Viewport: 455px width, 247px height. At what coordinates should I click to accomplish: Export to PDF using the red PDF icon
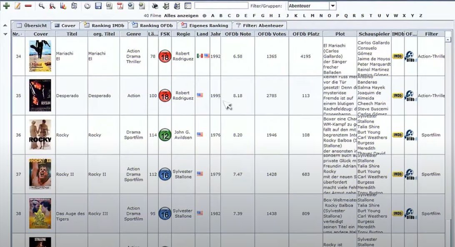[120, 5]
